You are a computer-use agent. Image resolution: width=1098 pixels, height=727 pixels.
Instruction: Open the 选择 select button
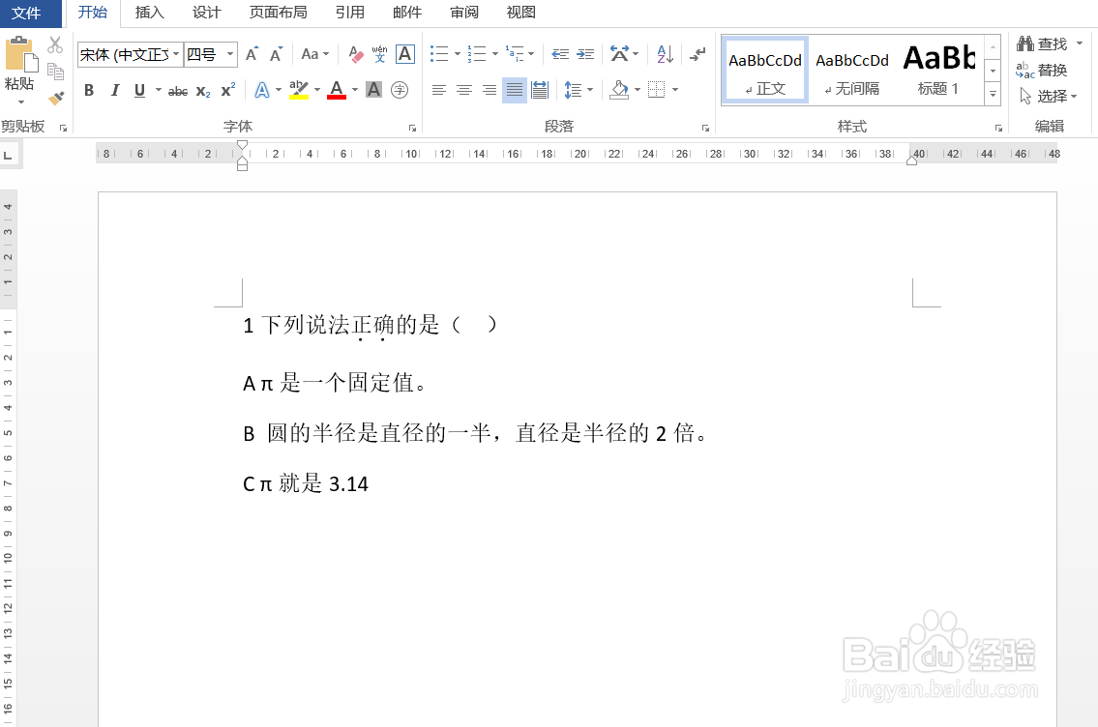[x=1049, y=96]
